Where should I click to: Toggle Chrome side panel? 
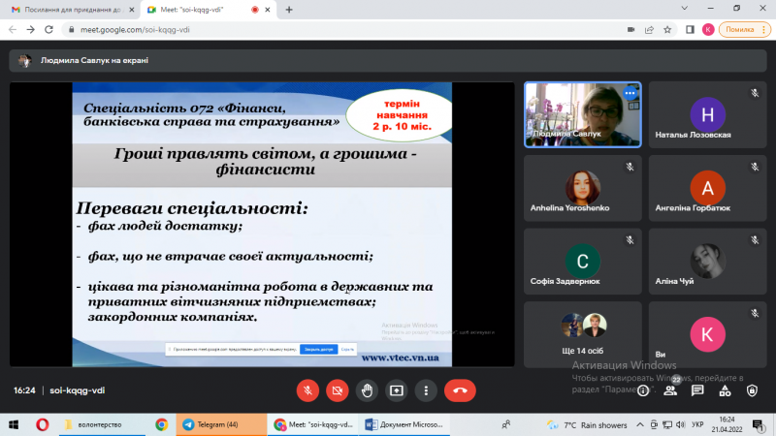coord(690,30)
